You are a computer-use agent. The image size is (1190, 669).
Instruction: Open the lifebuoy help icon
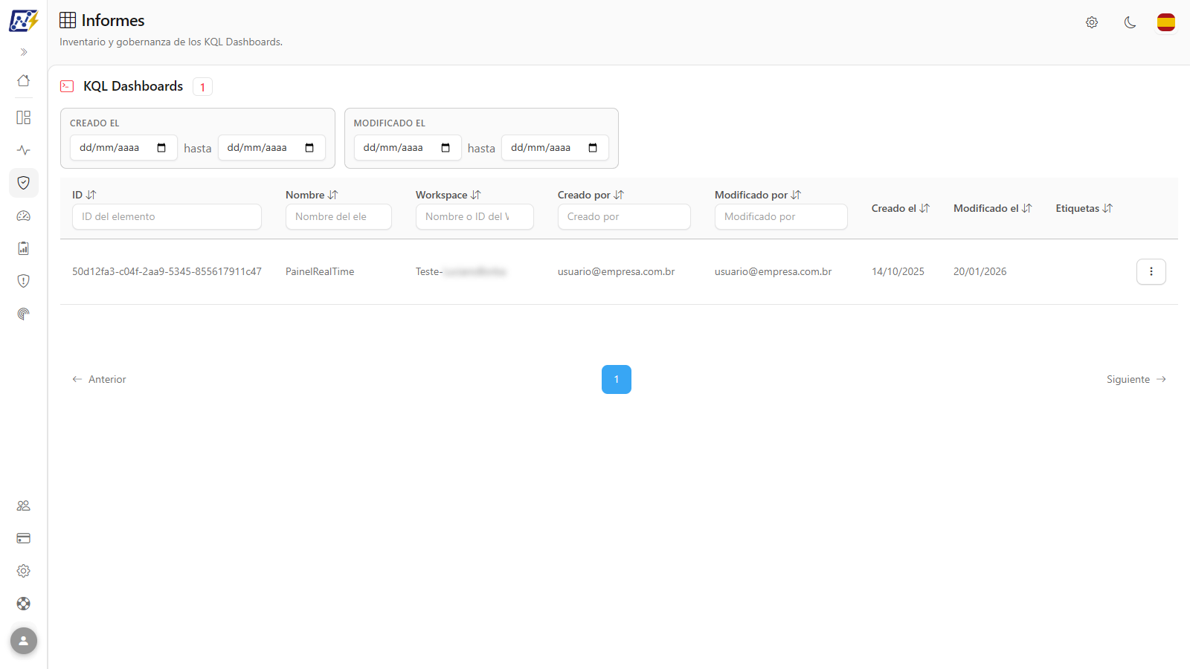(24, 604)
